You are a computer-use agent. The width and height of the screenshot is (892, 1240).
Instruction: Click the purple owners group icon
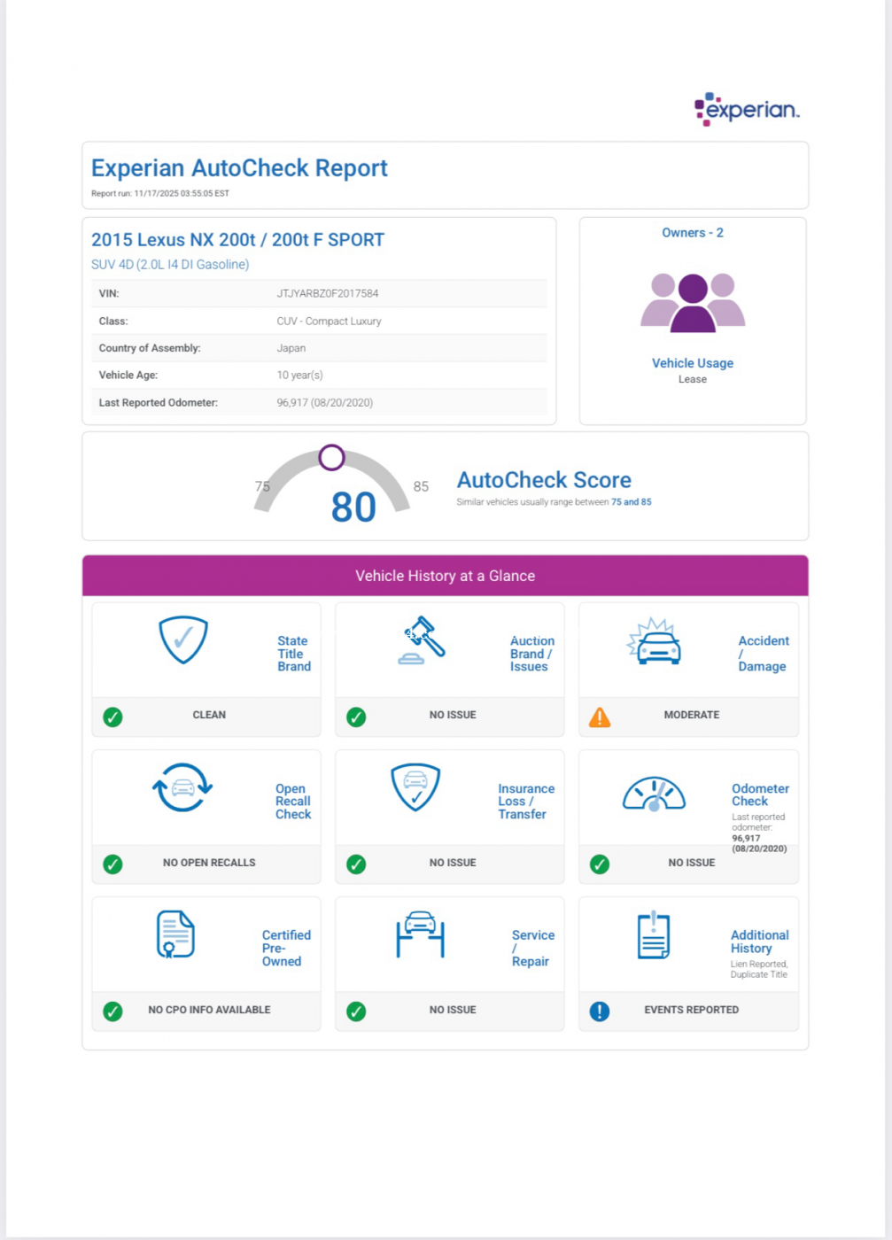693,303
